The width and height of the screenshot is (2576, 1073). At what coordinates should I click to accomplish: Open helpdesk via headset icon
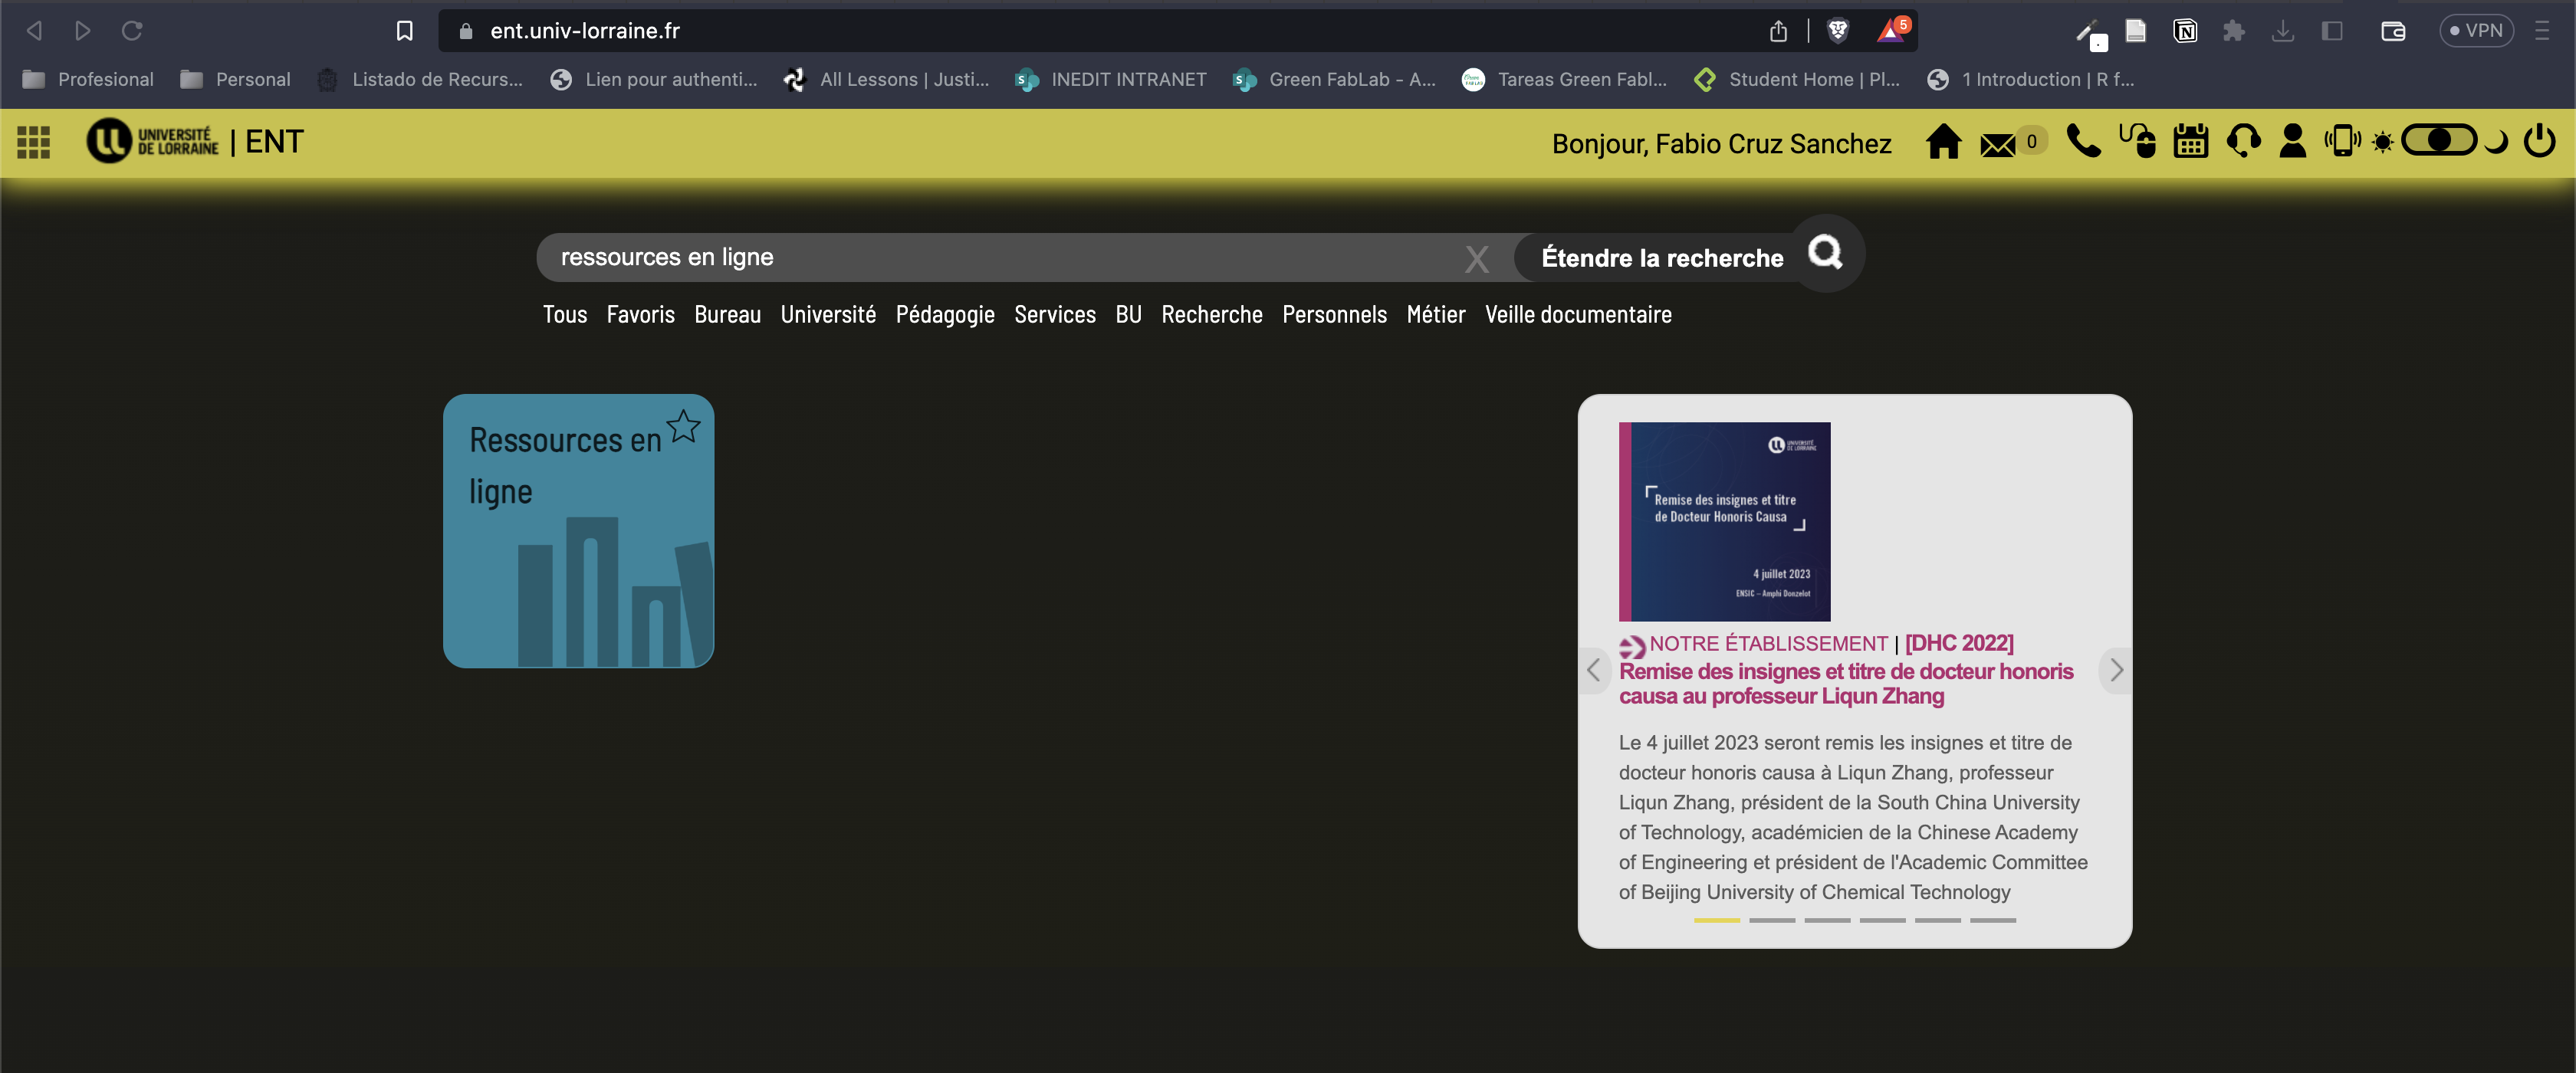[x=2243, y=142]
